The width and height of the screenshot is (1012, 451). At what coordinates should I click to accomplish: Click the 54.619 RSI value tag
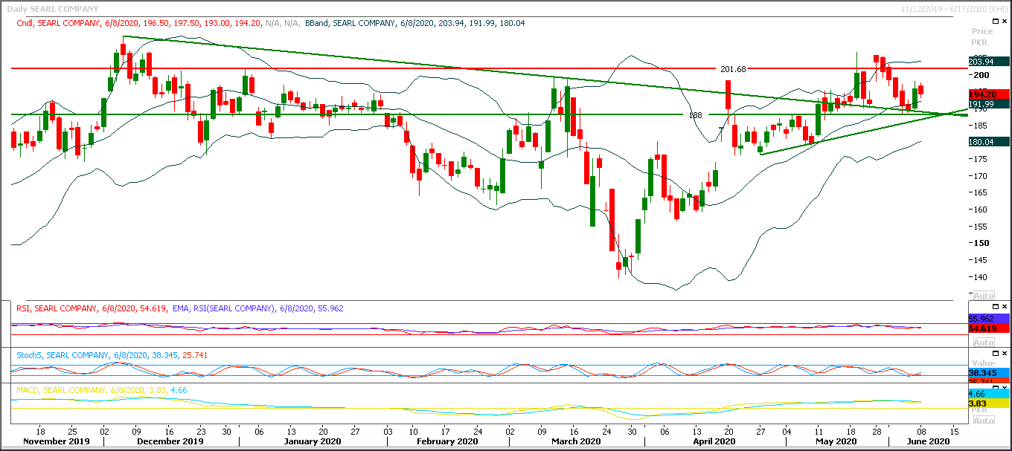[x=990, y=328]
